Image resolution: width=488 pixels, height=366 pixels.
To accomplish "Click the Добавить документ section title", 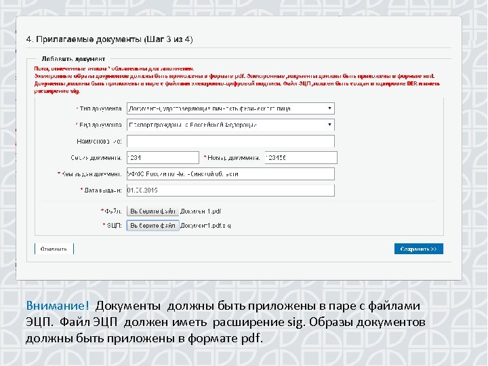I will [73, 59].
